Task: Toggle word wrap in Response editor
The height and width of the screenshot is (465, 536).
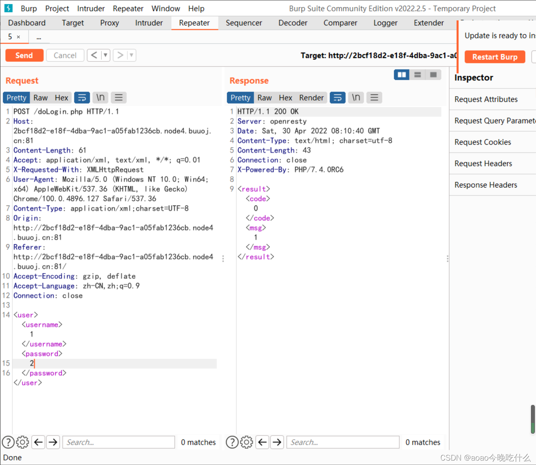Action: click(337, 97)
